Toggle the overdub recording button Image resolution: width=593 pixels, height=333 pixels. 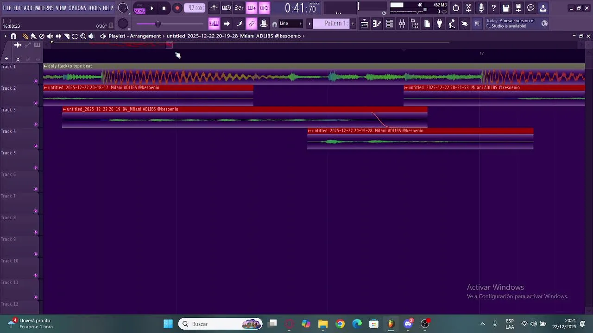tap(252, 8)
